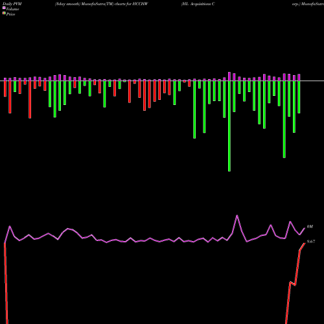Image resolution: width=324 pixels, height=324 pixels.
Task: Click the MunafaSutra charts for HCCHW heading
Action: 102,4
